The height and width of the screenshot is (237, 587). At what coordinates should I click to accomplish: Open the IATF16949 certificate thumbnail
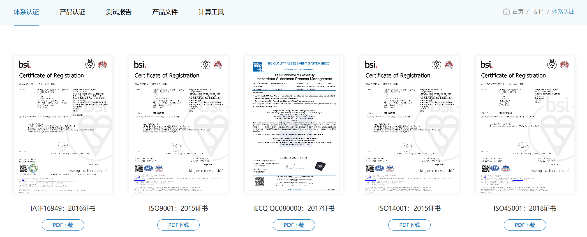[63, 125]
